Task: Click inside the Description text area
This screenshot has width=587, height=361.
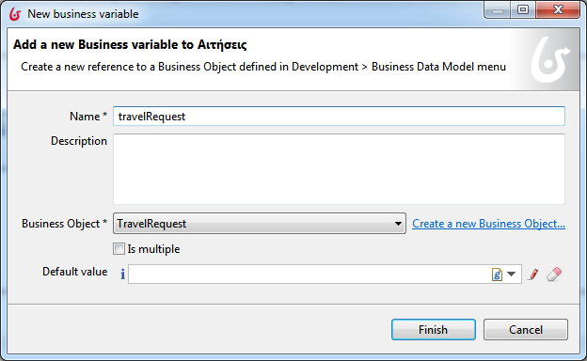Action: (x=339, y=169)
